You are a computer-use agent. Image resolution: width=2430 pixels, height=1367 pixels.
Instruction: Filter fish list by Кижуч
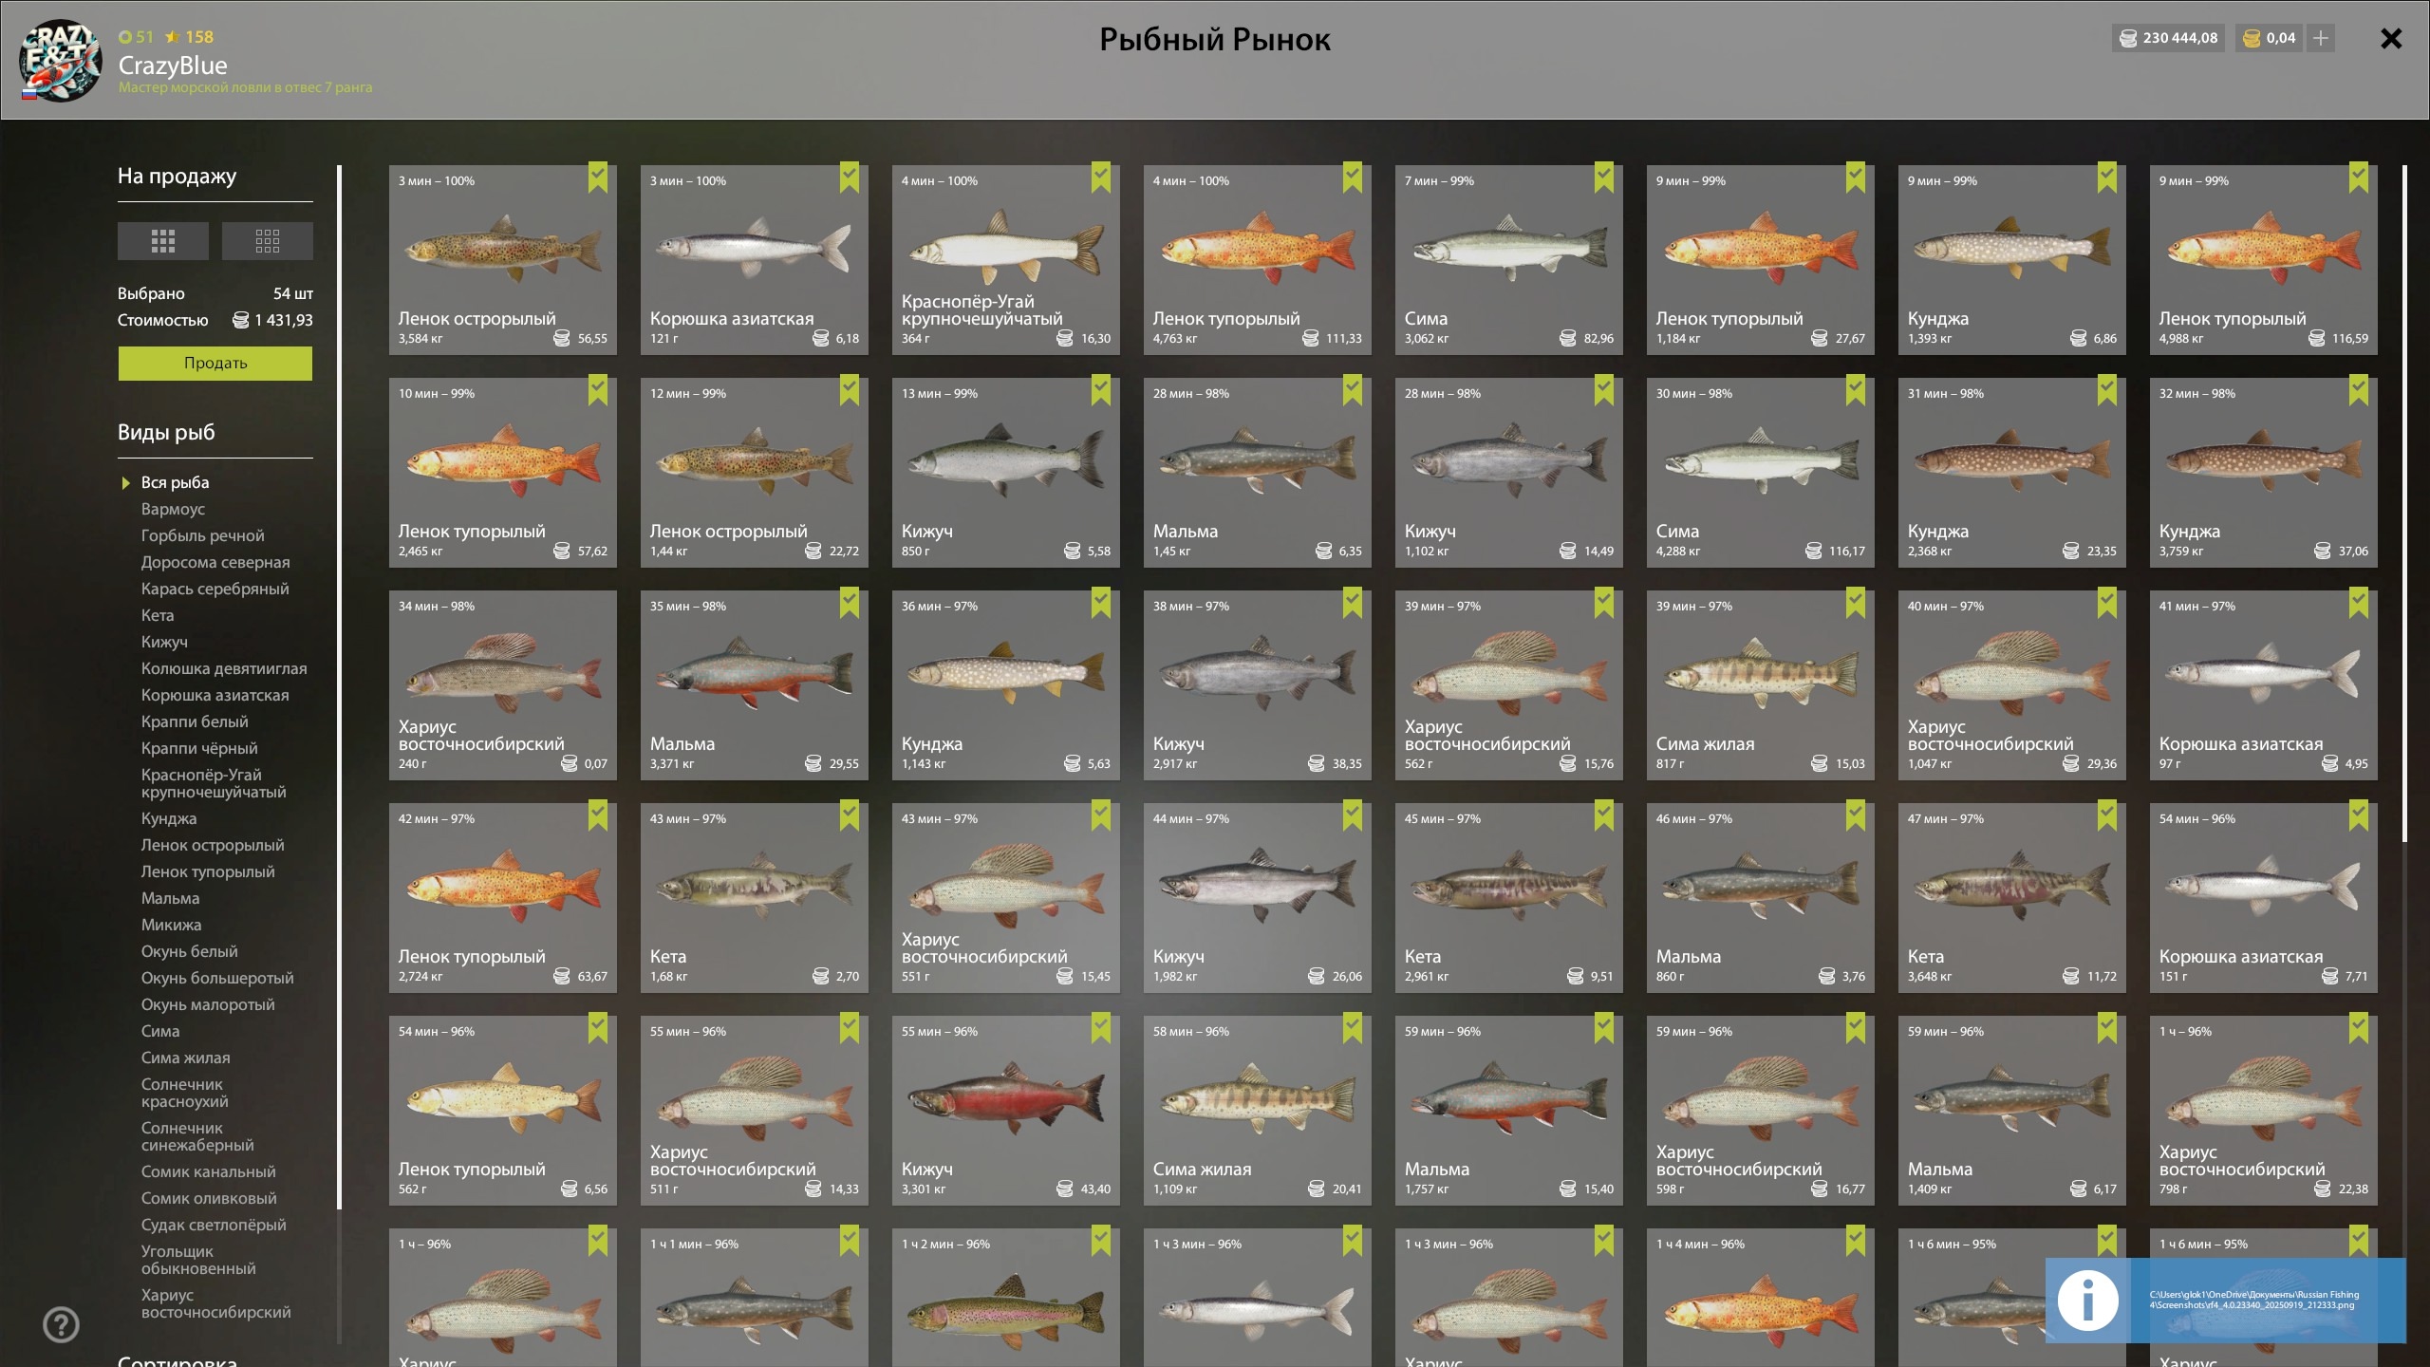[x=164, y=643]
